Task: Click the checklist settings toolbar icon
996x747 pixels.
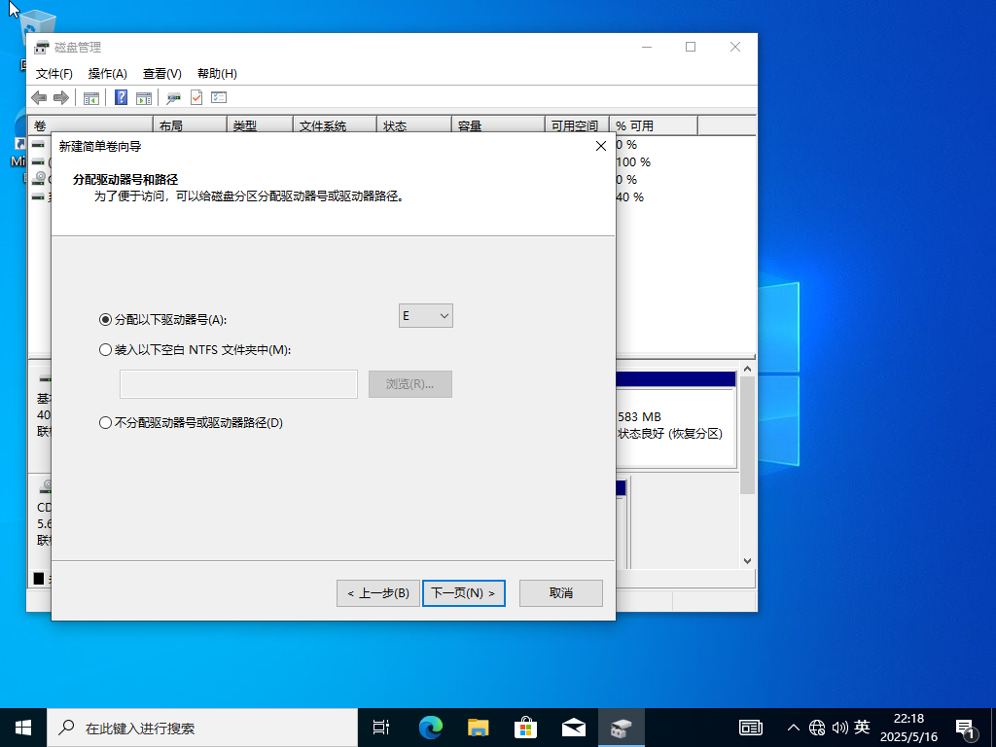Action: click(x=219, y=97)
